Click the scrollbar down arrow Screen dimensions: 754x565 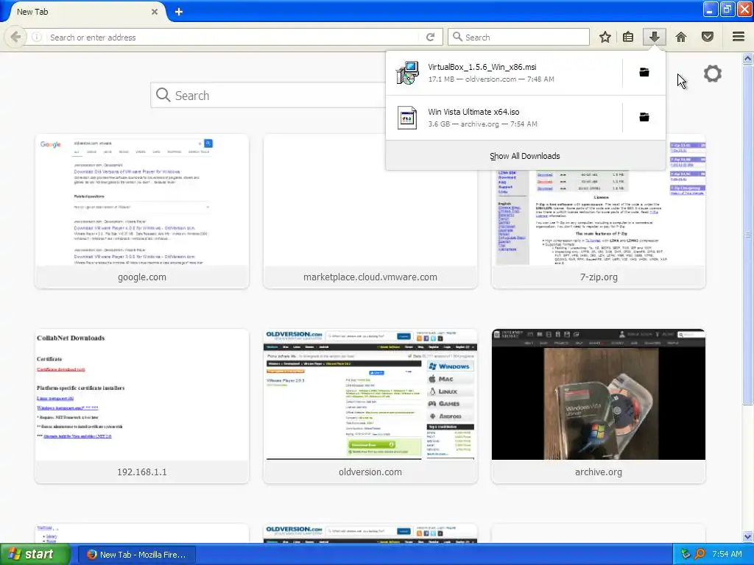tap(748, 536)
